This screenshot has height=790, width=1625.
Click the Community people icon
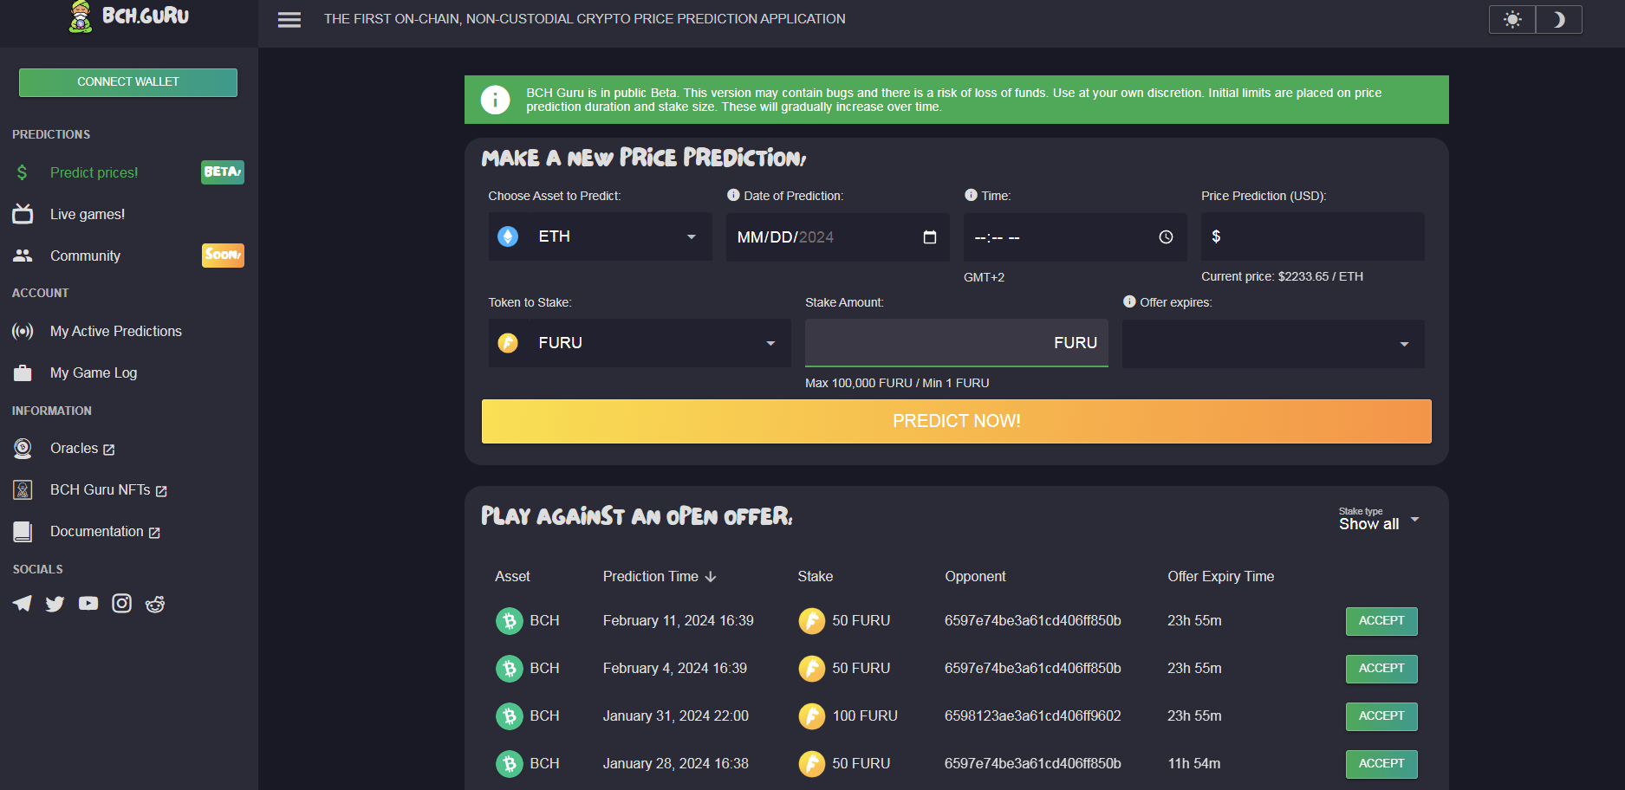tap(23, 256)
